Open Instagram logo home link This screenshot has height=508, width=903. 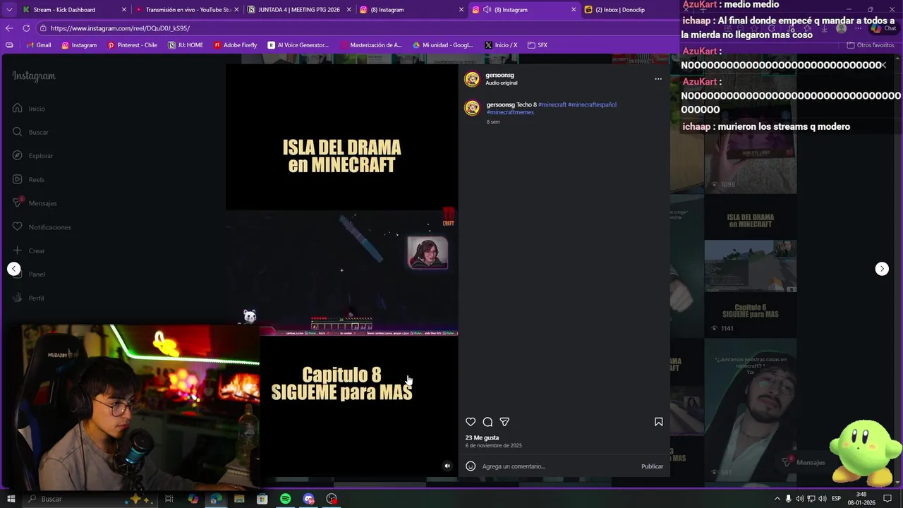coord(34,76)
